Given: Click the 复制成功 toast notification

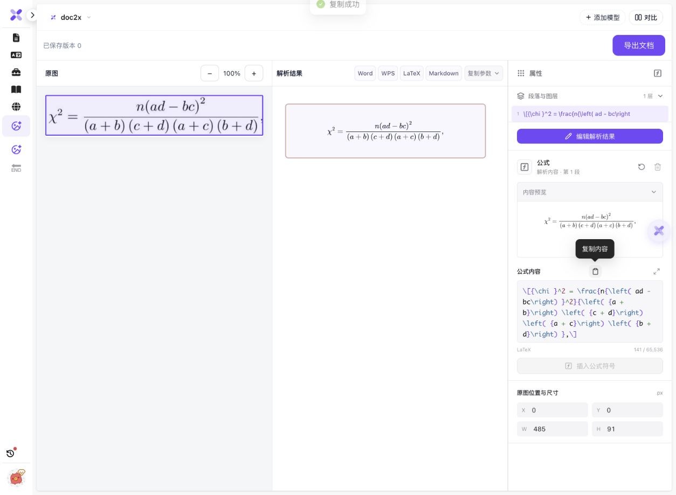Looking at the screenshot, I should [x=338, y=5].
